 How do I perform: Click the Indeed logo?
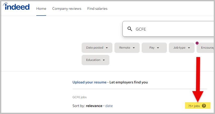tap(16, 7)
